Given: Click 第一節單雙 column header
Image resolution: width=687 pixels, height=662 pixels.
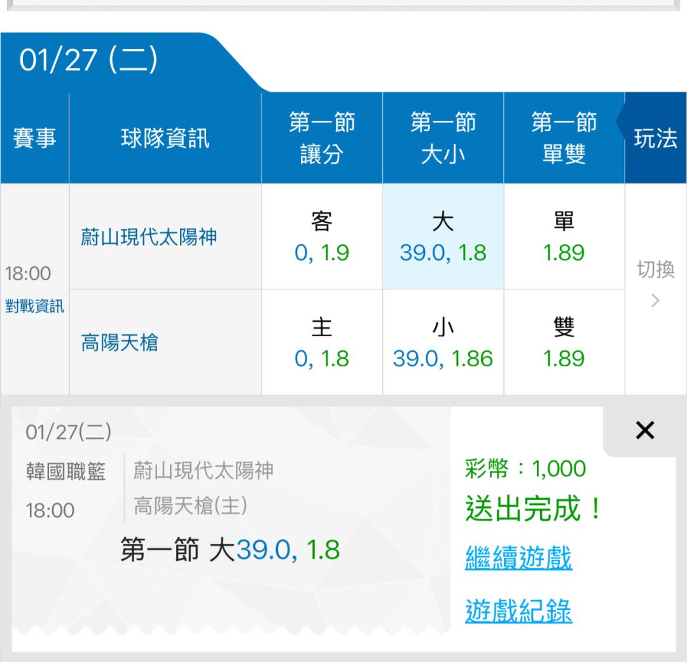Looking at the screenshot, I should pyautogui.click(x=564, y=139).
